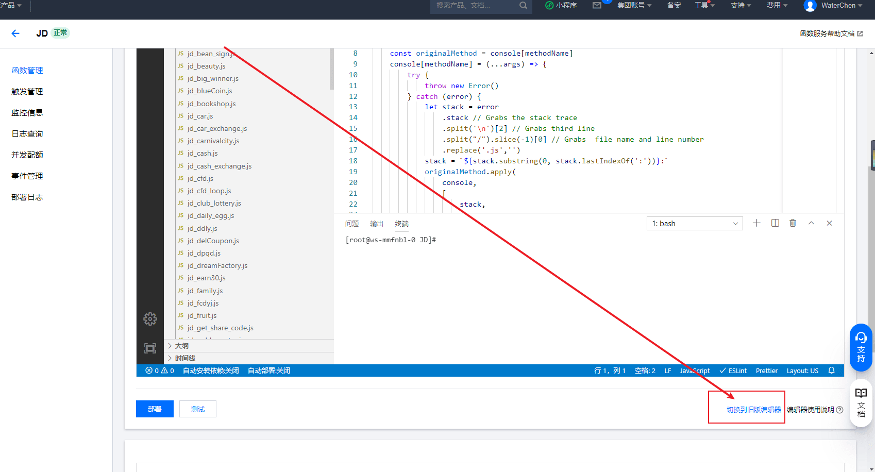Open the bash terminal selector dropdown
The height and width of the screenshot is (472, 875).
694,224
